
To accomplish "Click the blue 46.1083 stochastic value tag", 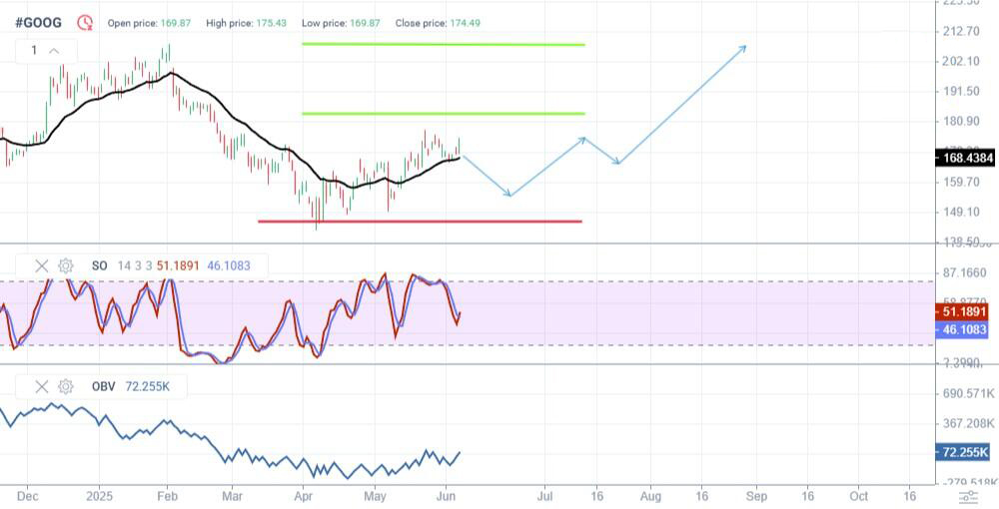I will click(x=961, y=329).
